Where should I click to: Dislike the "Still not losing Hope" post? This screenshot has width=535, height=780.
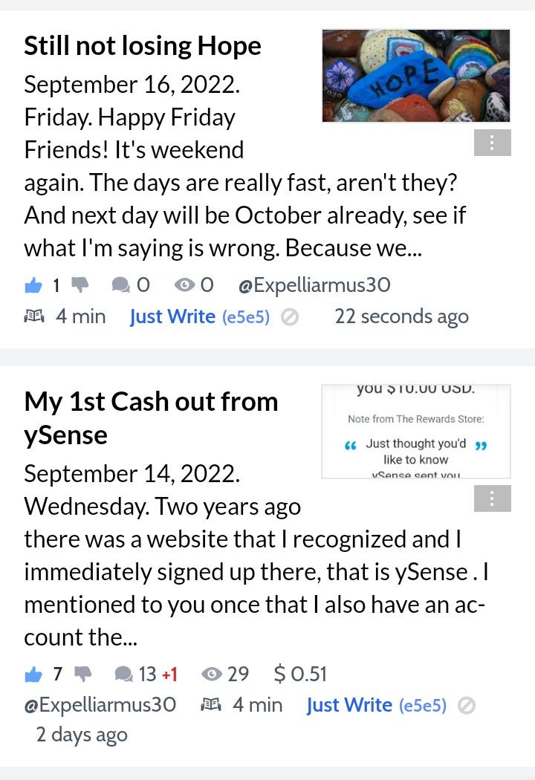(80, 285)
